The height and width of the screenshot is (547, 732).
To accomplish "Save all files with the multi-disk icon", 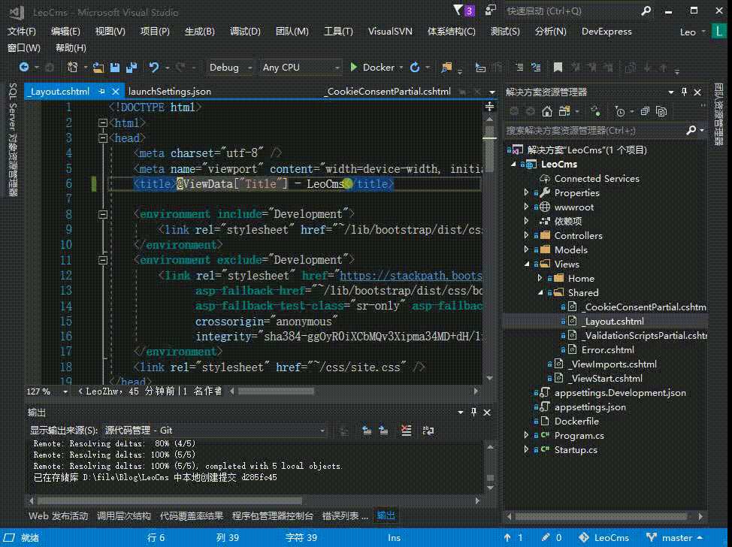I will pos(132,67).
